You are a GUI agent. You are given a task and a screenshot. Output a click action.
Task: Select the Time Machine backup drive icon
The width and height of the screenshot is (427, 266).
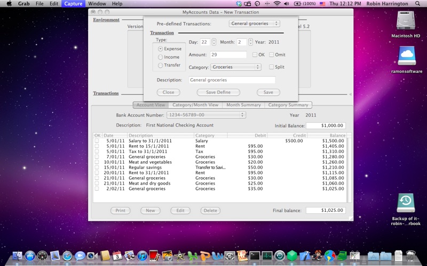(x=406, y=203)
